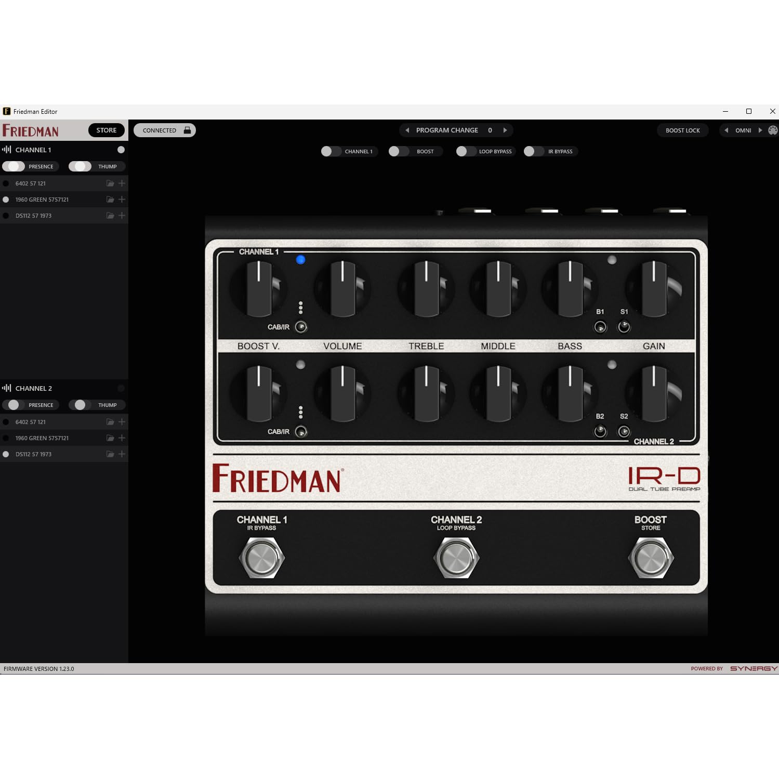Previous MIDI channel arrow beside OMNI
779x779 pixels.
726,130
